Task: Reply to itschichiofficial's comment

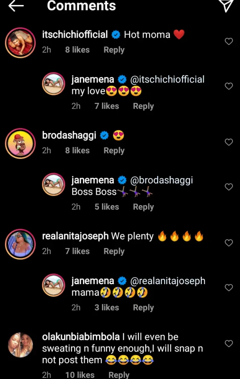Action: 114,50
